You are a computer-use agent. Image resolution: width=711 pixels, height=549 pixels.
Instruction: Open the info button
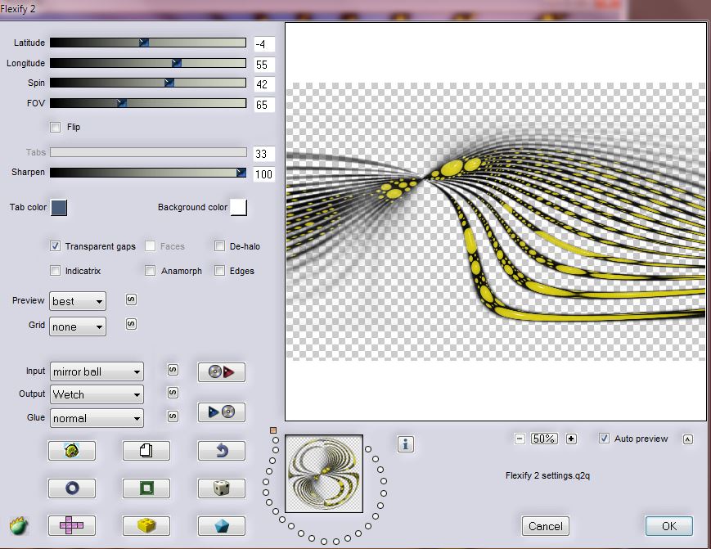tap(405, 444)
